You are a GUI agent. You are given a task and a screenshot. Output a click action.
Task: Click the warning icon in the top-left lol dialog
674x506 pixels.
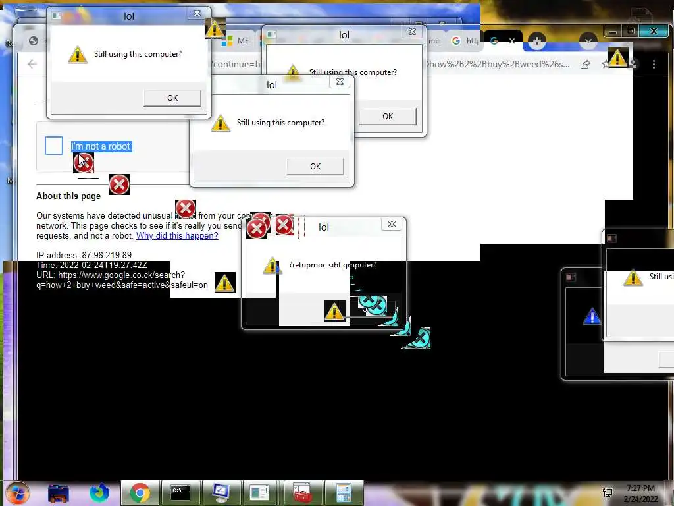78,55
